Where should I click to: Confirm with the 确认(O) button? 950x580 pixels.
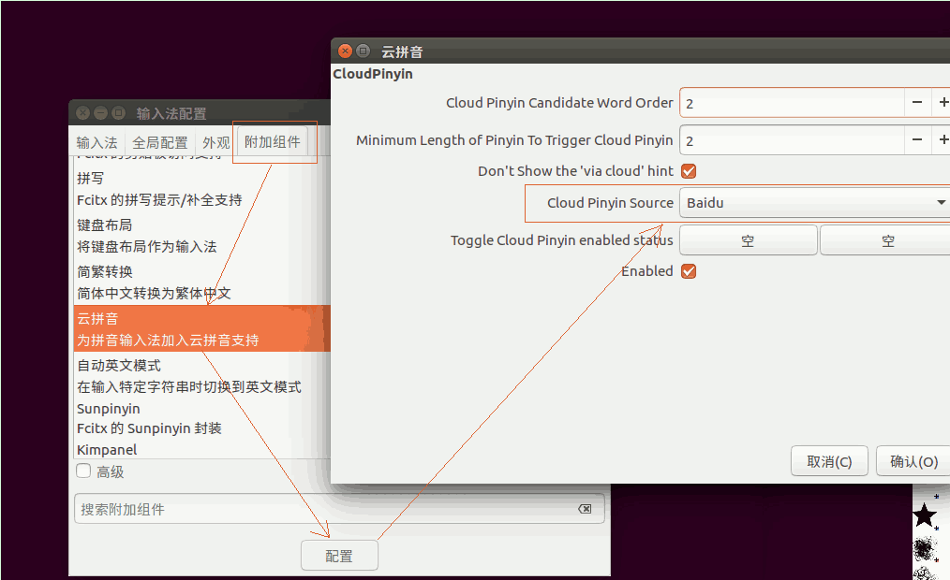point(913,461)
